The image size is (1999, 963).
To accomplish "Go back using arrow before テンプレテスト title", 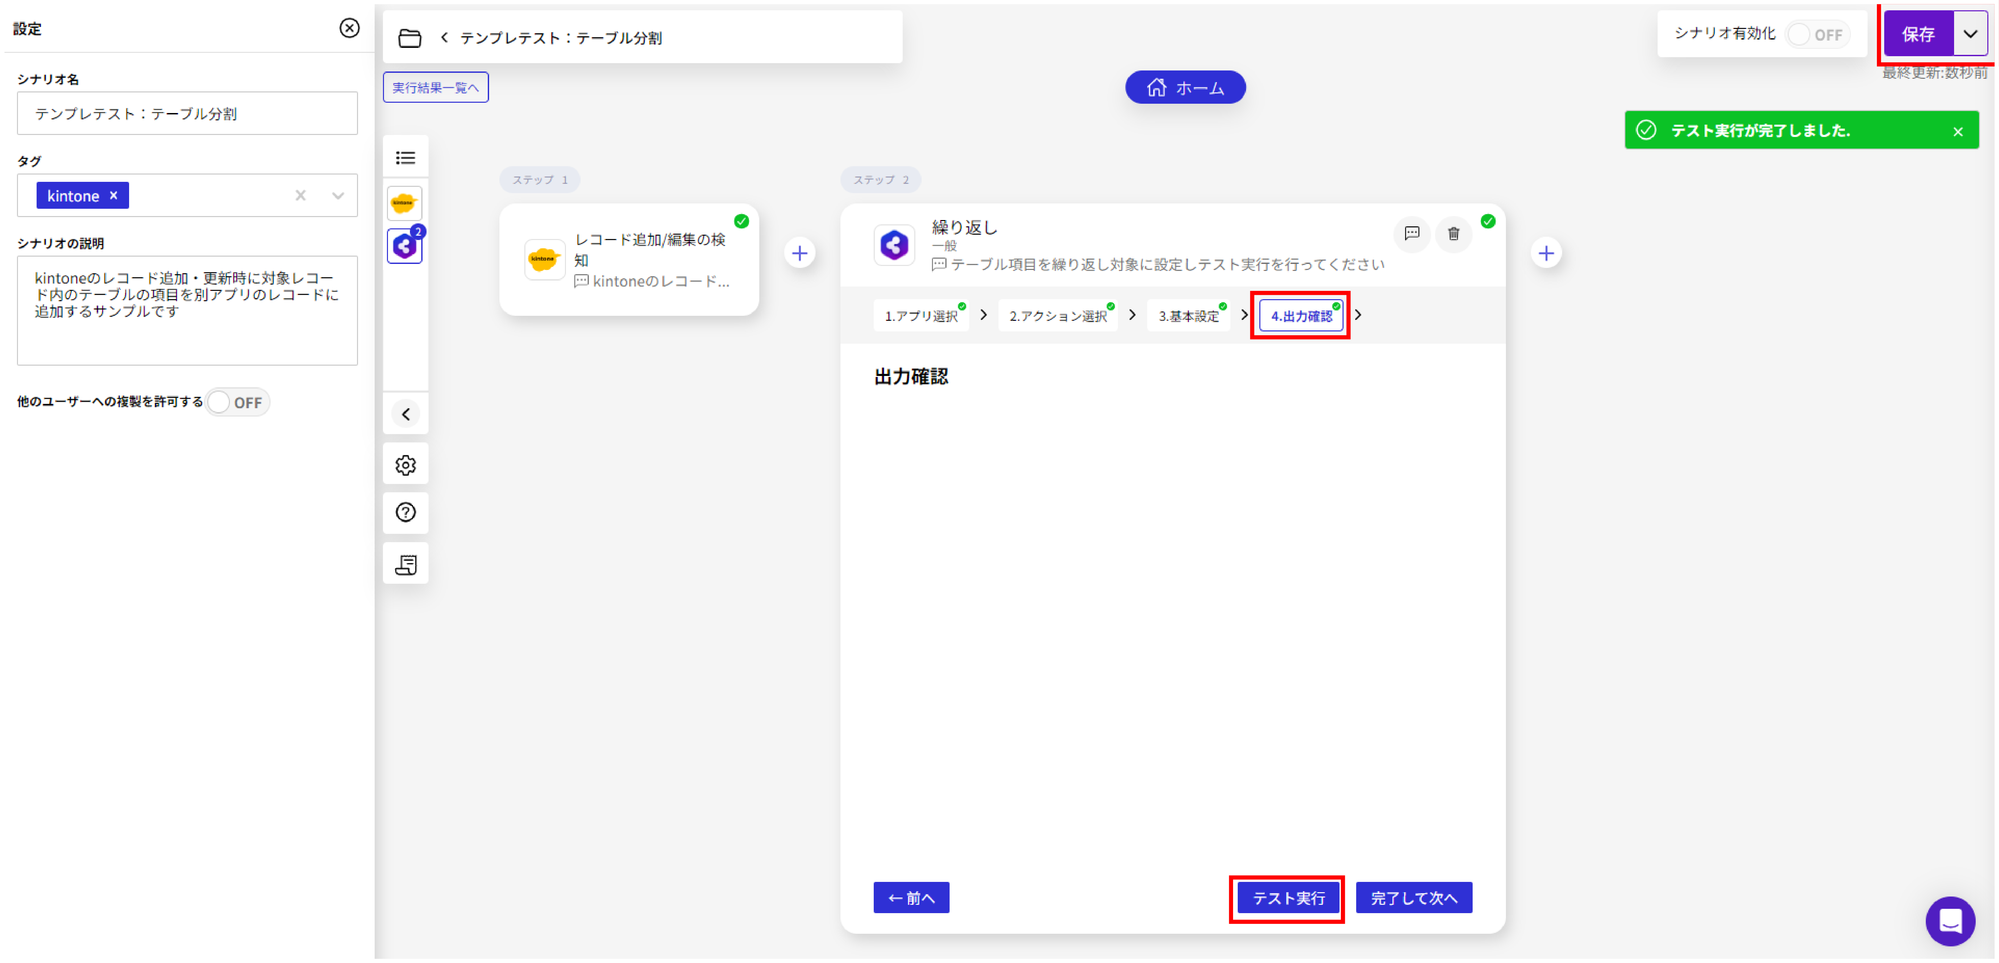I will click(444, 37).
